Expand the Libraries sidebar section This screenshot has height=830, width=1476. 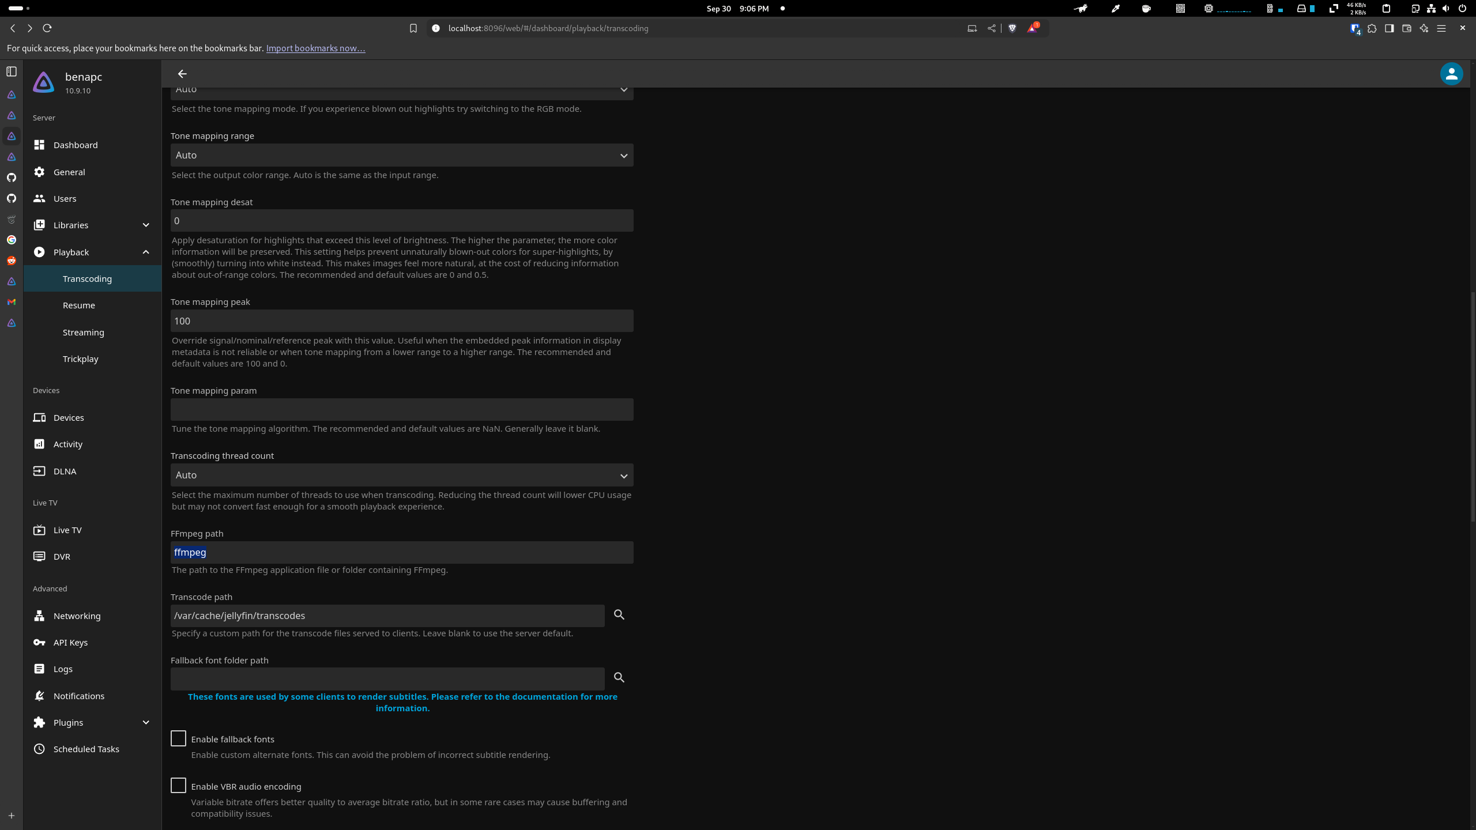click(x=146, y=225)
